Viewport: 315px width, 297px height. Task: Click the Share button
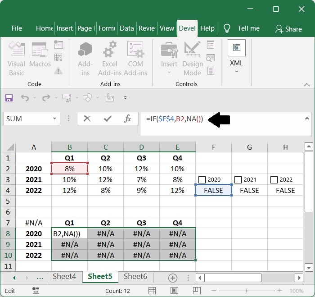pos(288,29)
